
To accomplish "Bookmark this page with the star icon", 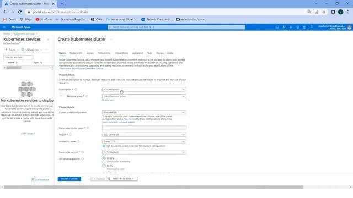I will point(324,12).
